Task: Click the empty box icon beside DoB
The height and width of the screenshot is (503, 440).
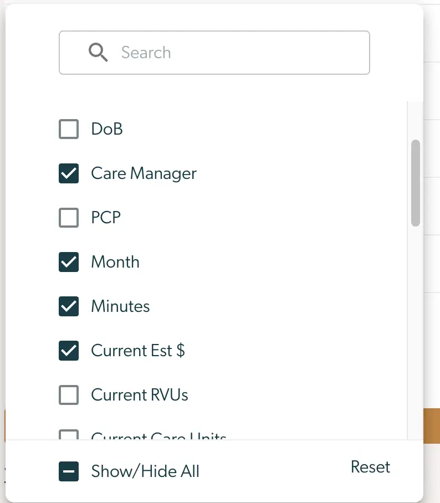Action: 69,129
